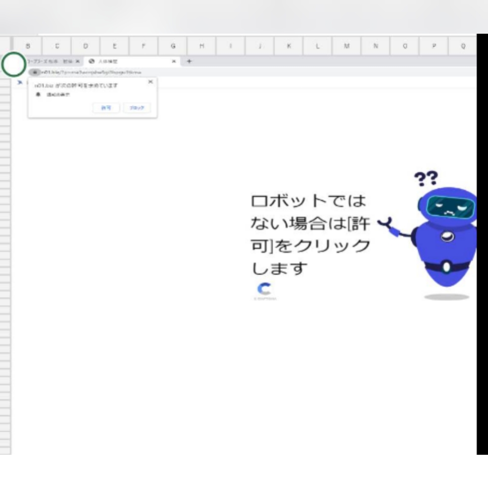Click the blue arrow icon below the address bar
The image size is (488, 488).
(x=20, y=83)
